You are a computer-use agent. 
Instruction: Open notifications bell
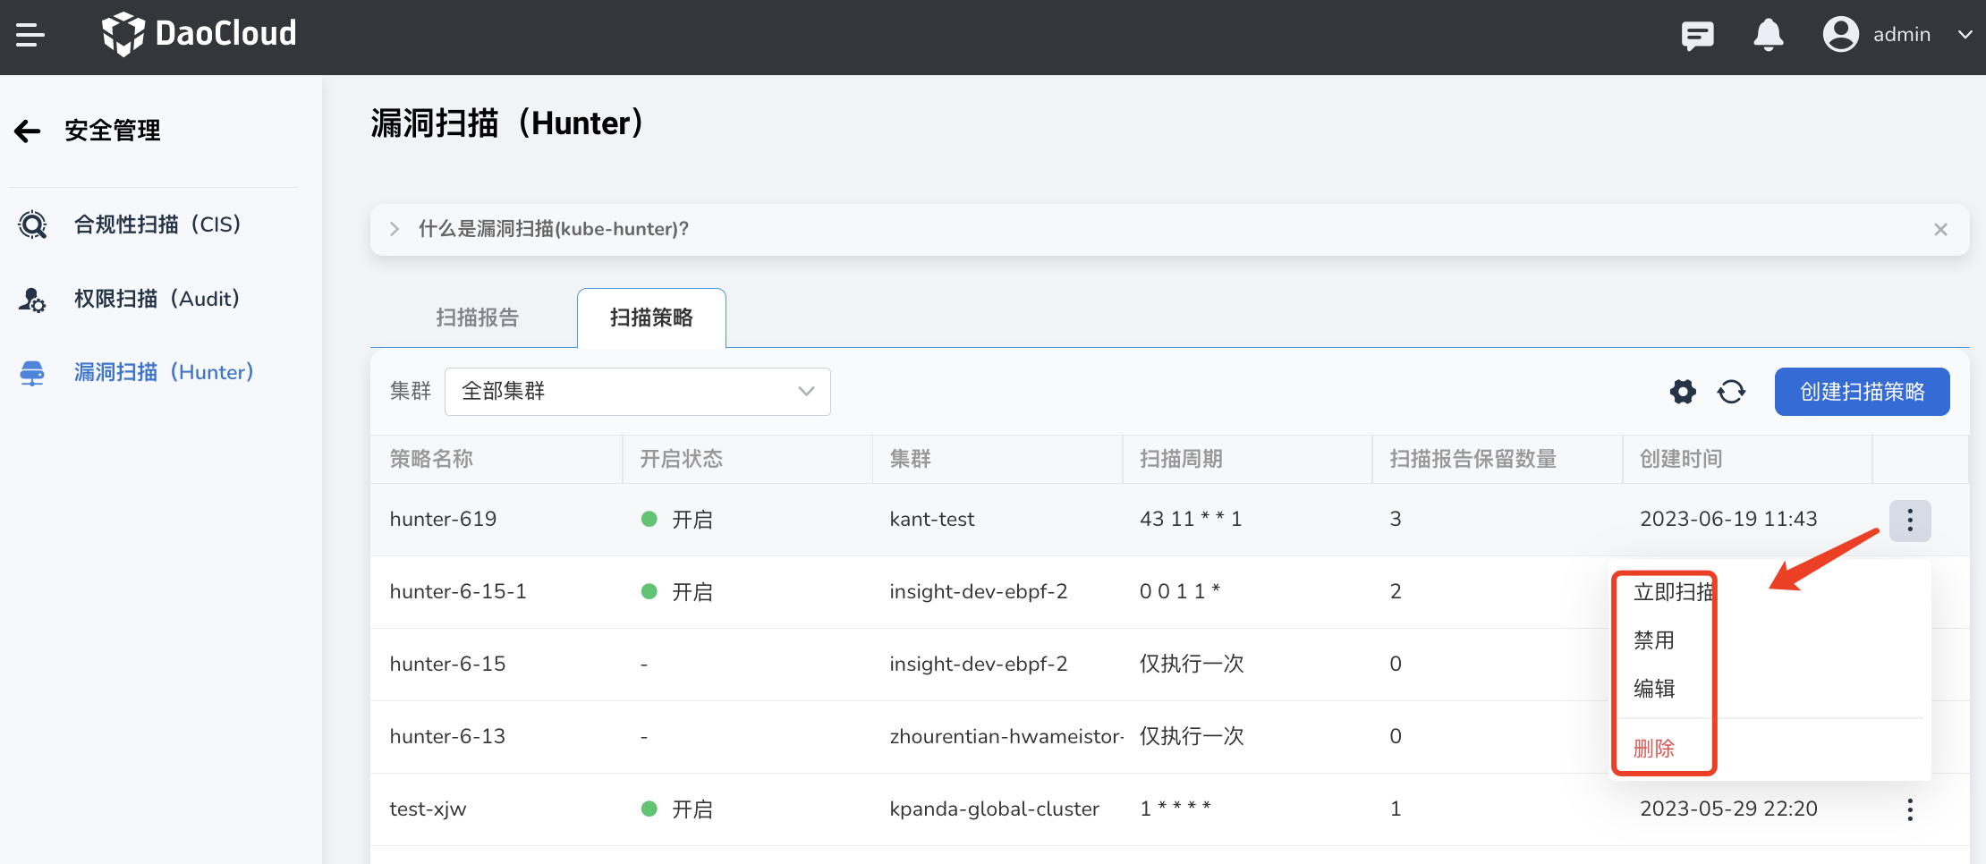1768,35
